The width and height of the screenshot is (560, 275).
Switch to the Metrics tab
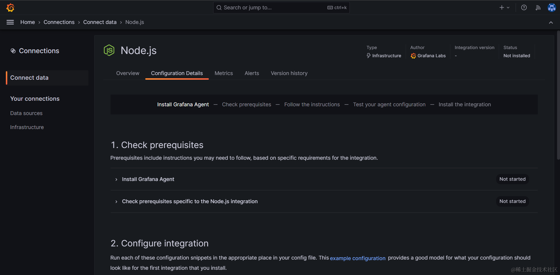pyautogui.click(x=223, y=73)
